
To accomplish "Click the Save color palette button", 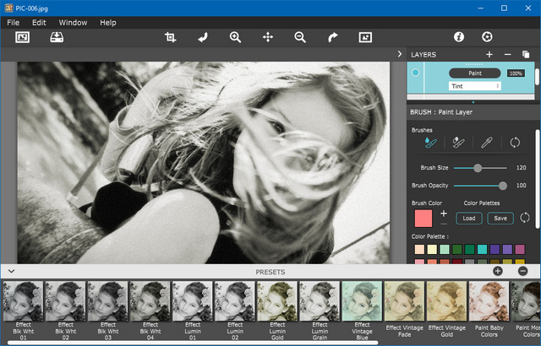I will point(500,218).
